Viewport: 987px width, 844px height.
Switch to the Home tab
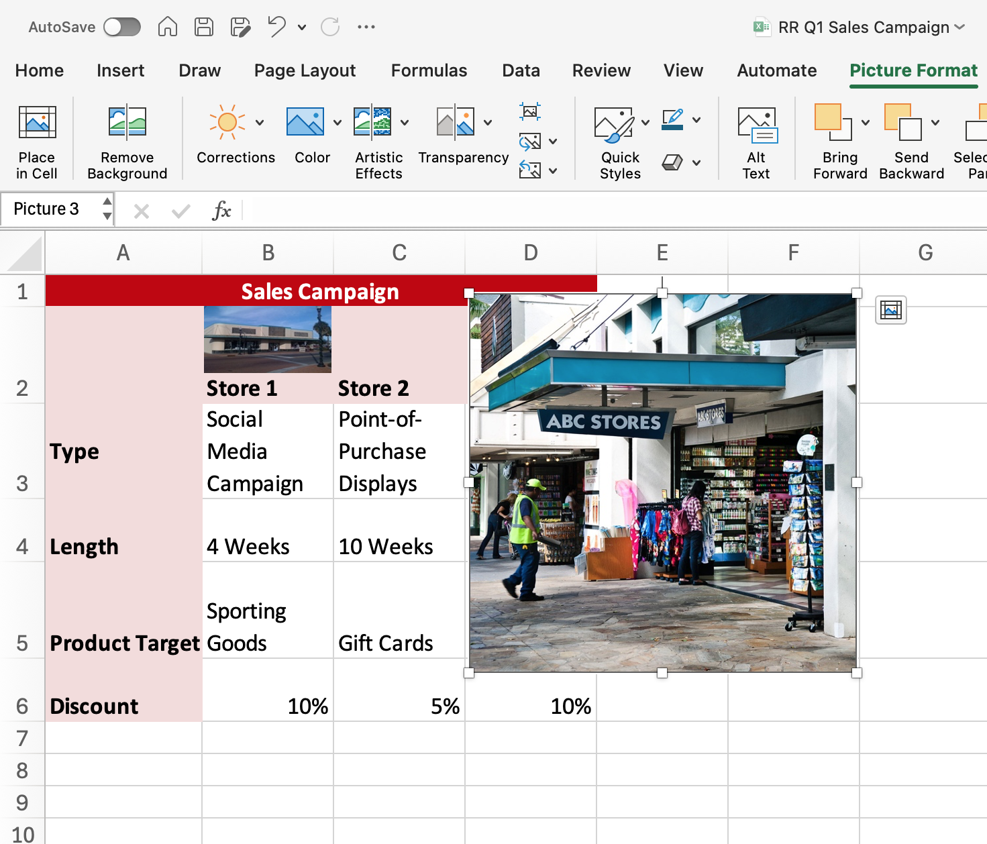pyautogui.click(x=40, y=70)
